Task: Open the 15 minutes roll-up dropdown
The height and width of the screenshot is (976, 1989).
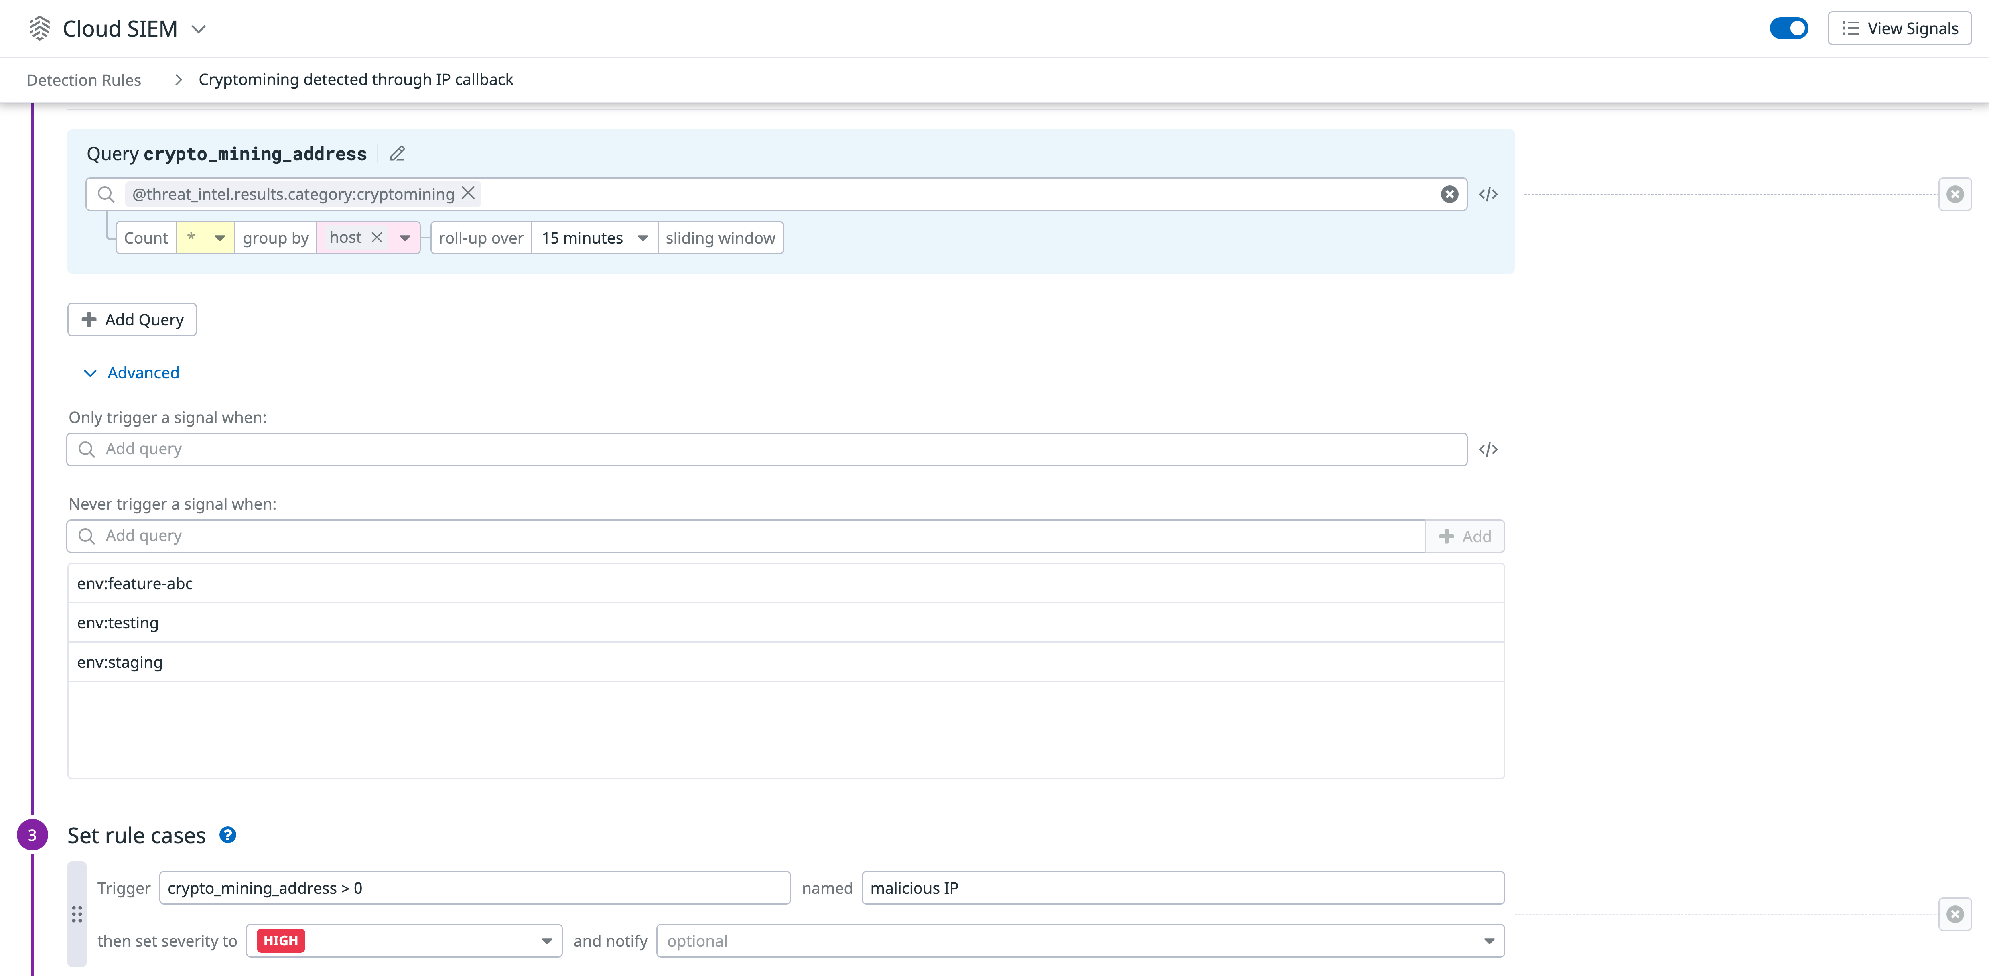Action: [642, 238]
